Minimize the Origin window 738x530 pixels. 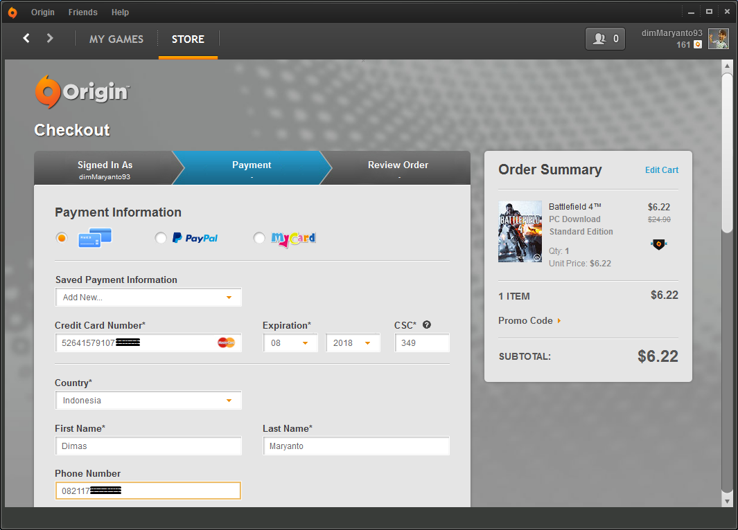(691, 12)
